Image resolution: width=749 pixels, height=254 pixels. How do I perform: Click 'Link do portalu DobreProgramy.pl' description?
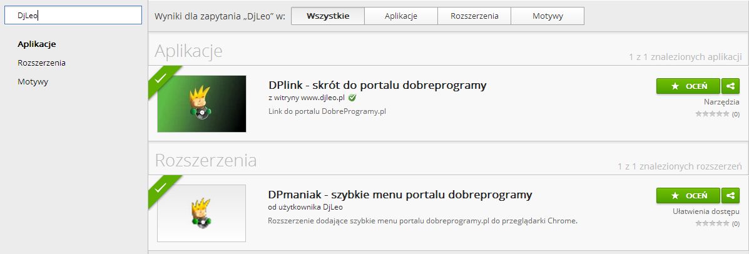(x=327, y=111)
